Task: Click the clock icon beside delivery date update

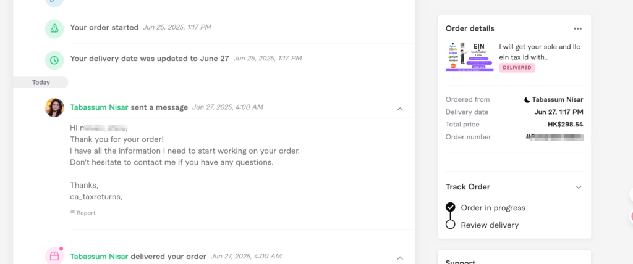Action: [x=54, y=60]
